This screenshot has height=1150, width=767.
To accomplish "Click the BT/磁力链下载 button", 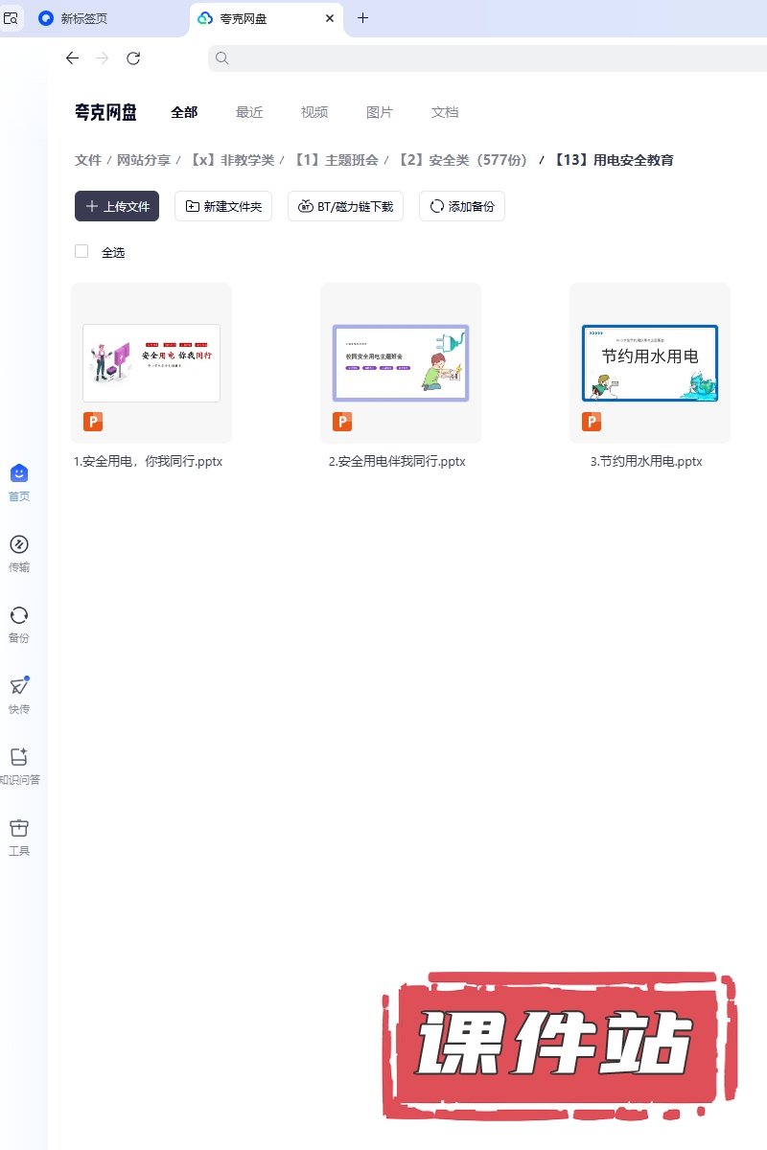I will (x=345, y=206).
